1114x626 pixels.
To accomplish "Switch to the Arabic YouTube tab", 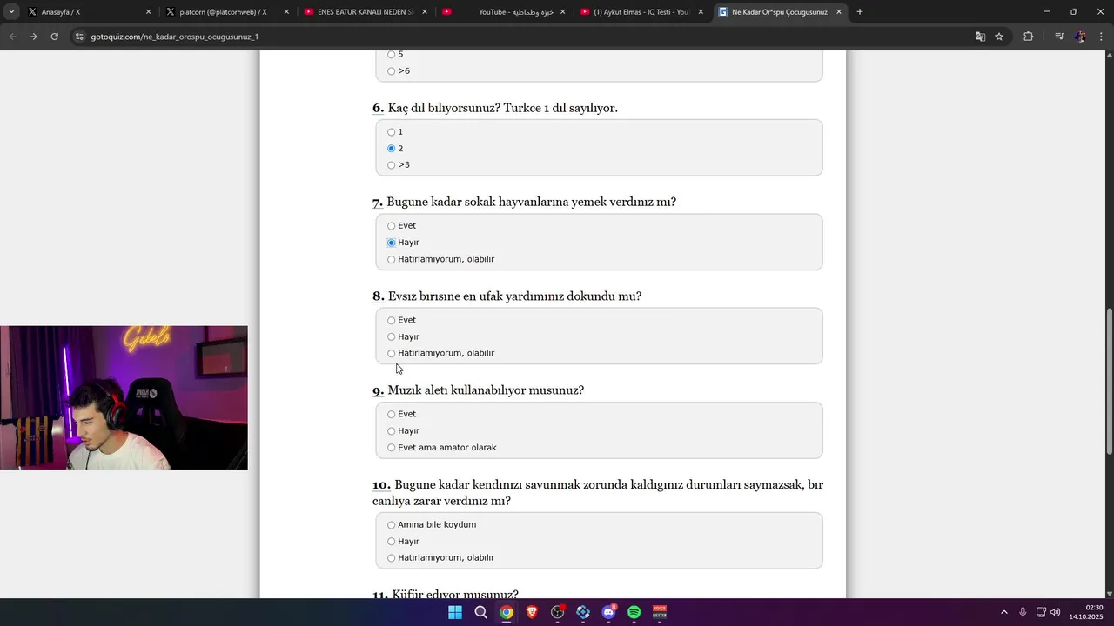I will point(504,12).
